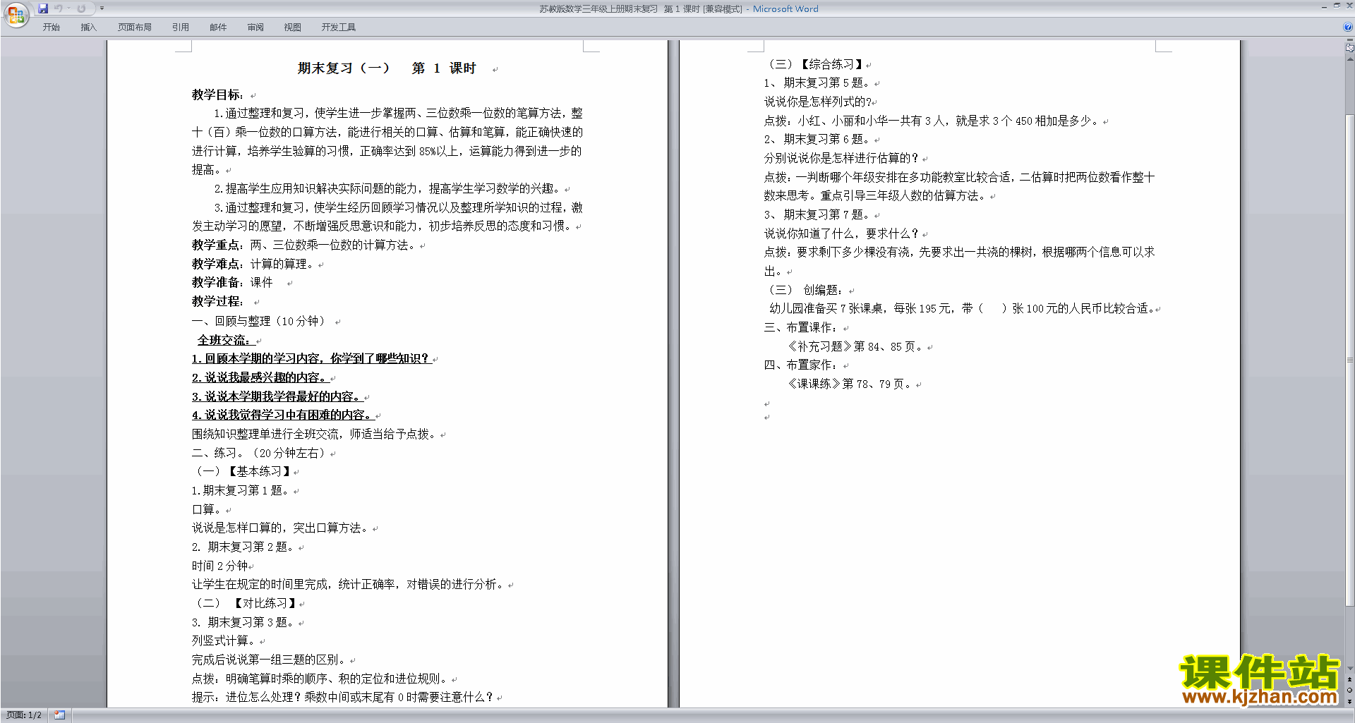
Task: Click the line 教学准备：课件
Action: tap(232, 282)
